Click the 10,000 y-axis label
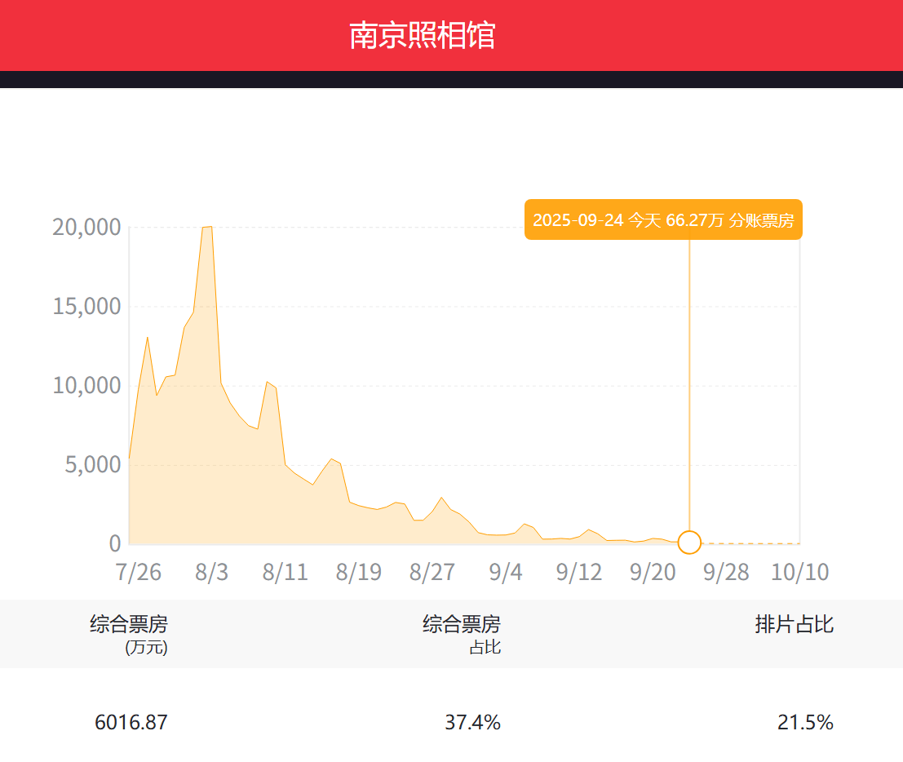903x762 pixels. click(86, 385)
